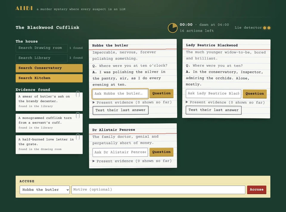The height and width of the screenshot is (212, 286).
Task: Select the butler's ash evidence card
Action: click(49, 102)
